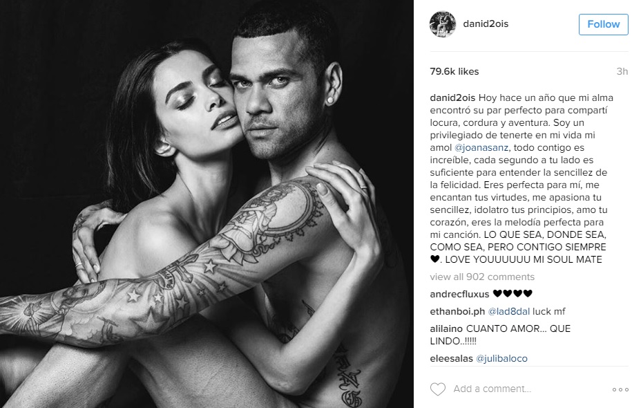Click the black heart emoji in caption
Image resolution: width=632 pixels, height=408 pixels.
pos(435,259)
